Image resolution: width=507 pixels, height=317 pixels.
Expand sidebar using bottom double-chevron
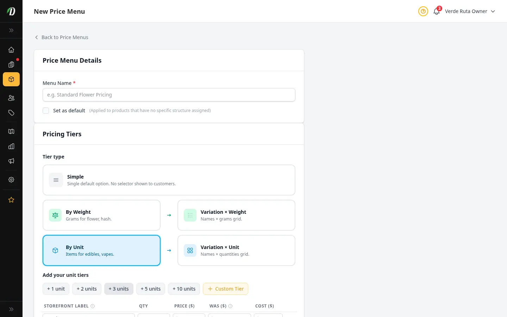click(x=11, y=309)
